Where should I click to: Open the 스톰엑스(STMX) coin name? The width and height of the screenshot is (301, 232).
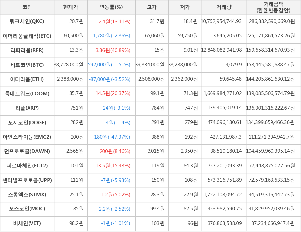pyautogui.click(x=27, y=195)
